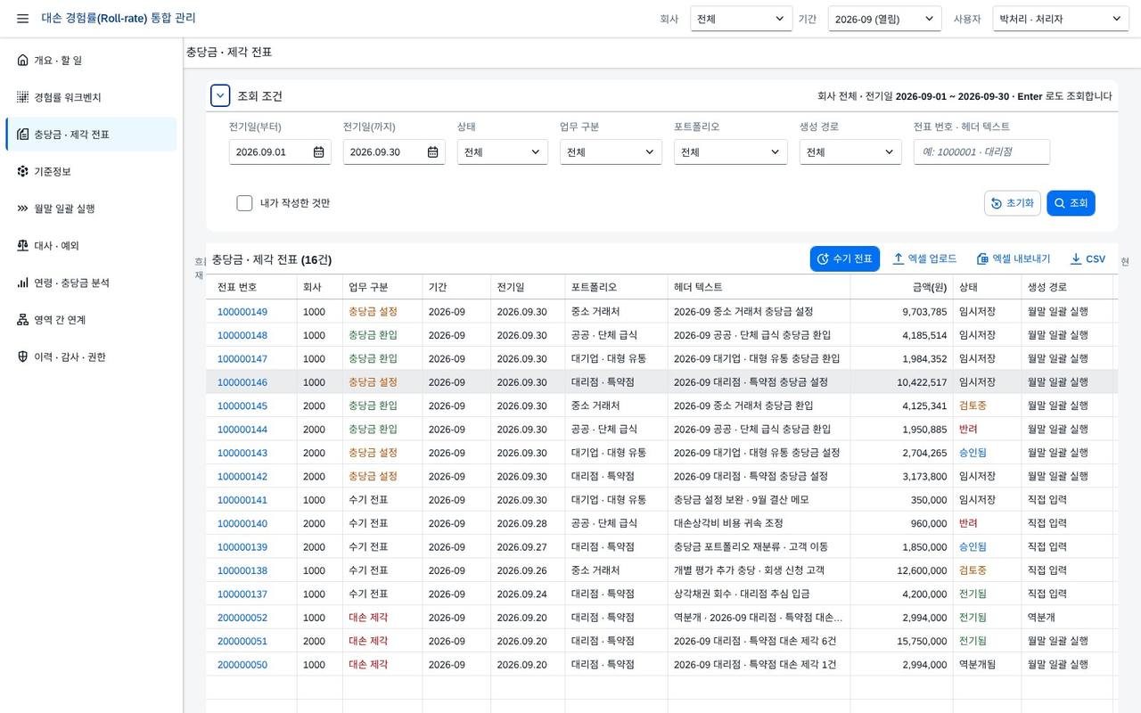Open 연령 · 충당금 분석 page
Viewport: 1141px width, 713px height.
click(x=91, y=283)
